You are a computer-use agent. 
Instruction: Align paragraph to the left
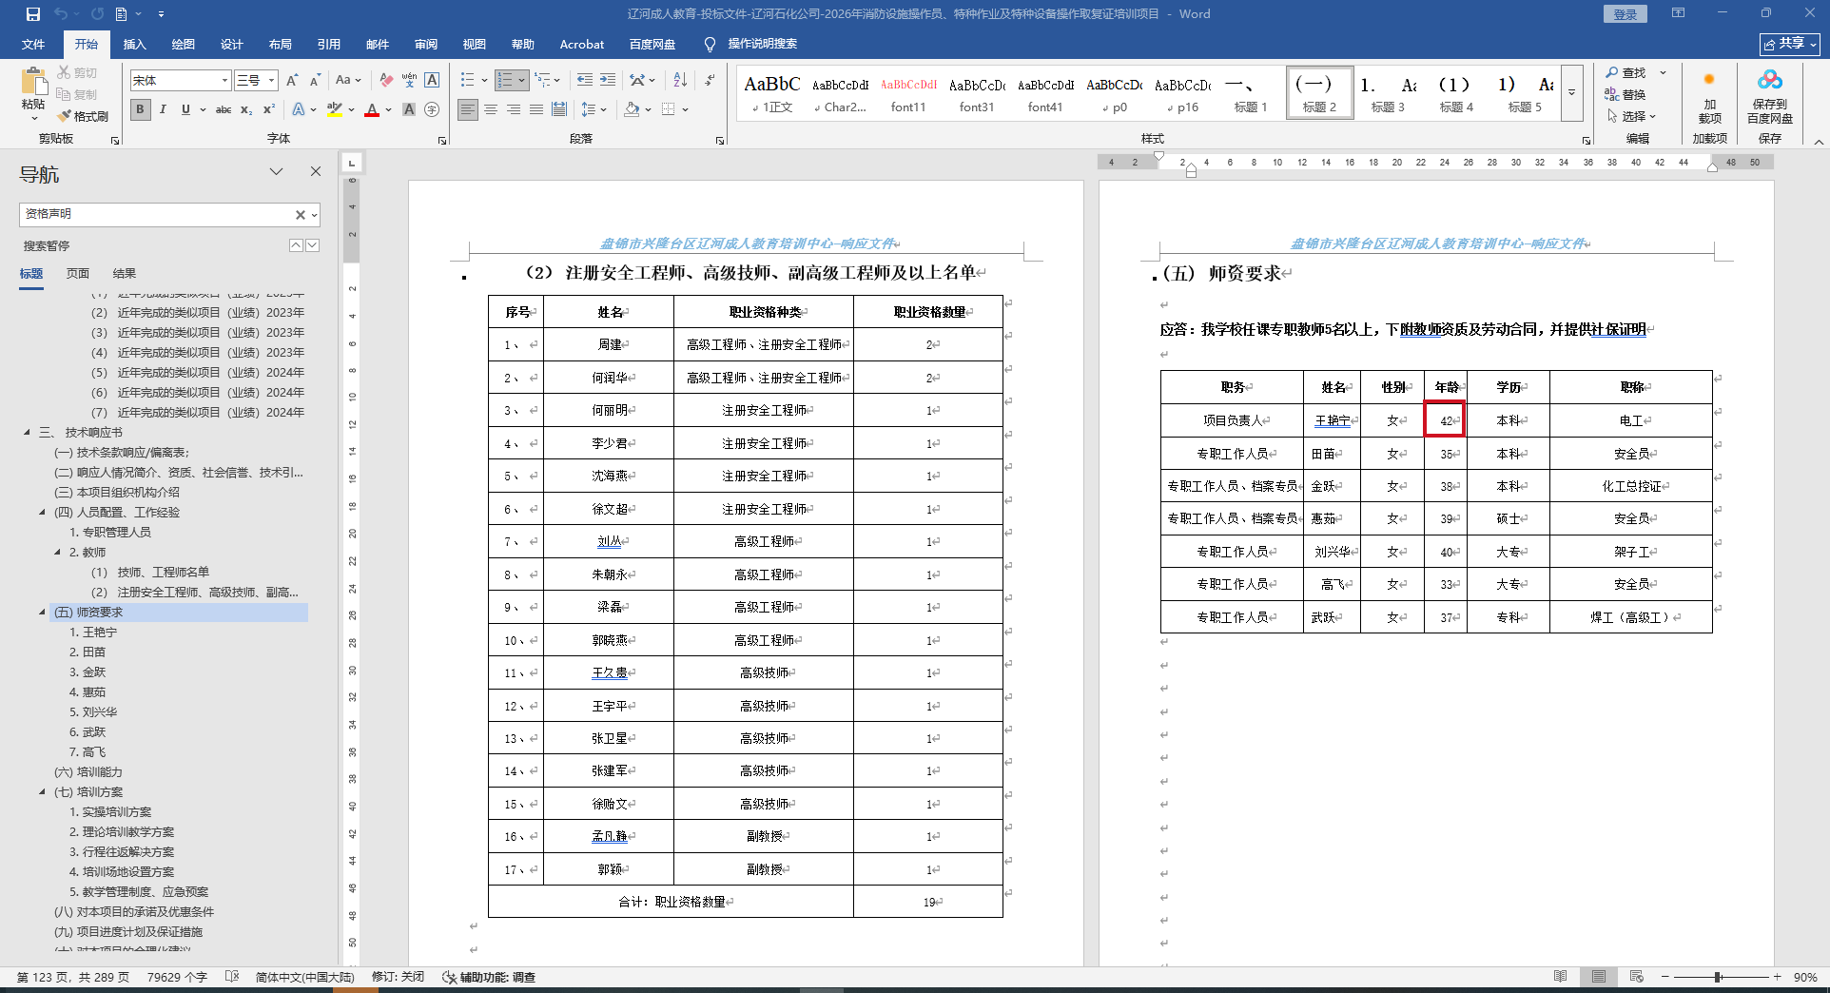tap(468, 109)
